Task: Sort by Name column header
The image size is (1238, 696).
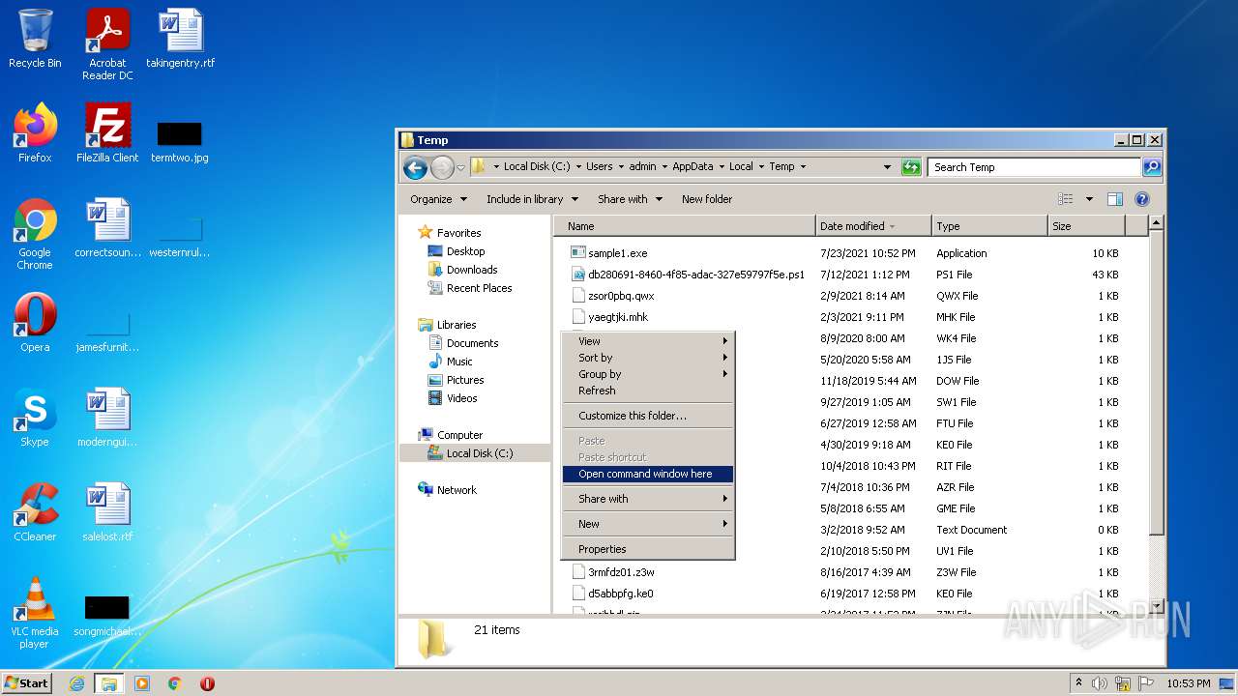Action: tap(686, 226)
